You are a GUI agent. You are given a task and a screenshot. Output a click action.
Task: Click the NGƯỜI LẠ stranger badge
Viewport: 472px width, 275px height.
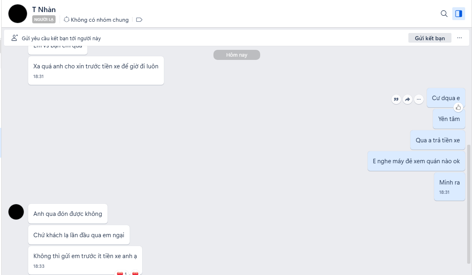point(44,19)
